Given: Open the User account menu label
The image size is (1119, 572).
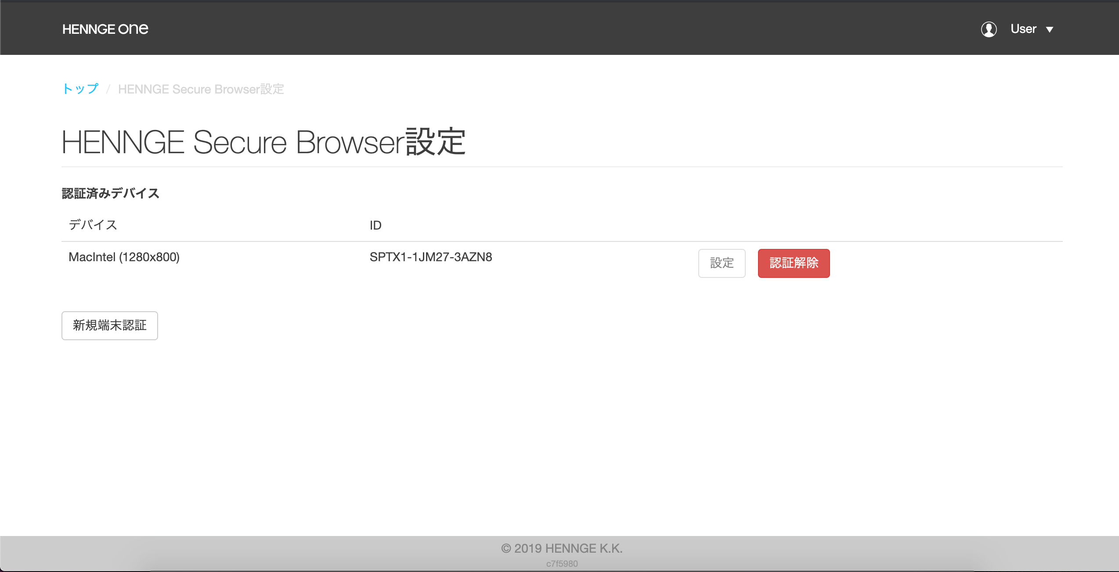Looking at the screenshot, I should click(x=1023, y=29).
